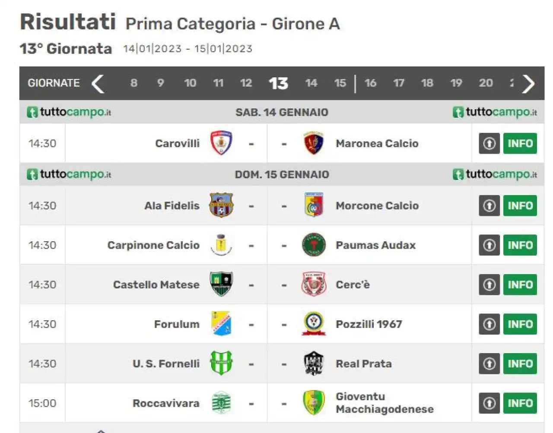This screenshot has width=553, height=433.
Task: Open the U. S. Fornelli team link
Action: point(166,363)
